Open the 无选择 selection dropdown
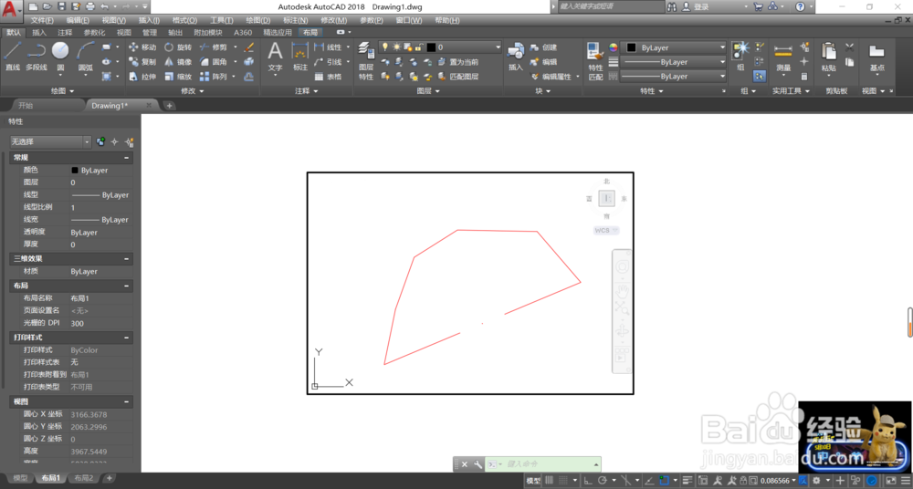This screenshot has height=489, width=913. (x=50, y=141)
